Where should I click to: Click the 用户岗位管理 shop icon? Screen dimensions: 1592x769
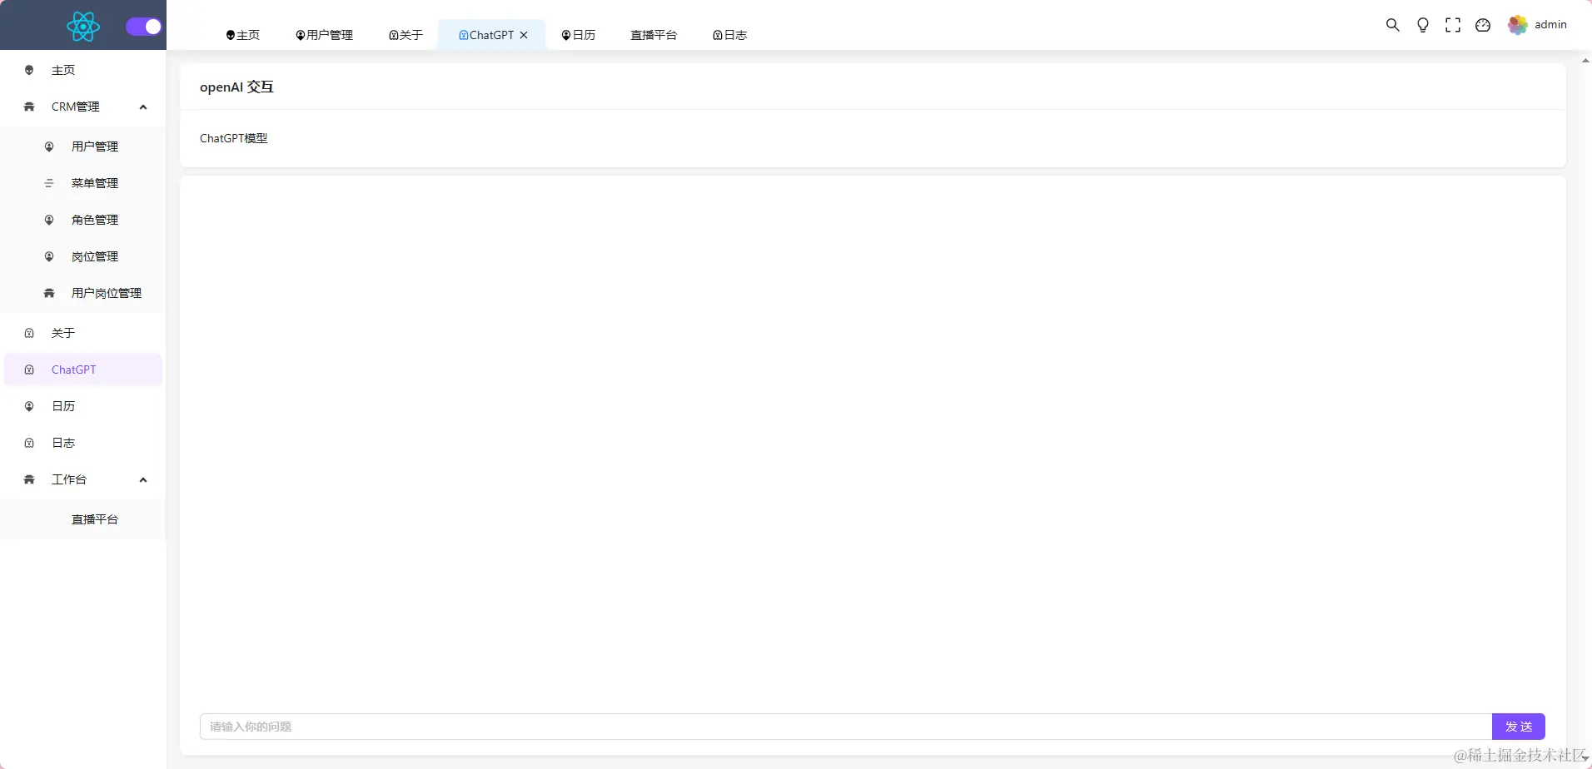click(x=49, y=293)
